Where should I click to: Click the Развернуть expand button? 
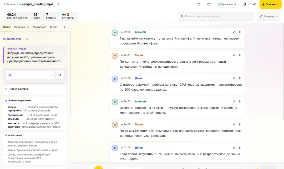(268, 16)
